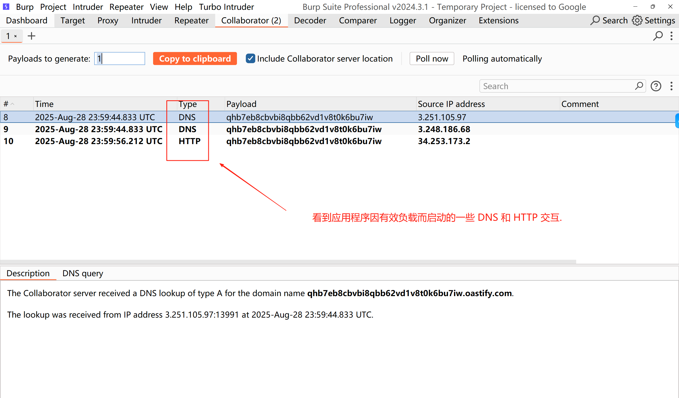Open Settings via the gear icon

tap(637, 20)
